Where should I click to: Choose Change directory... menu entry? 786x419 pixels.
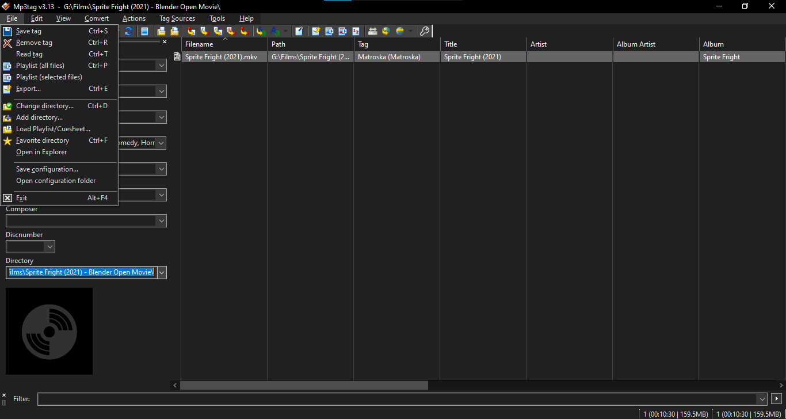click(x=59, y=106)
